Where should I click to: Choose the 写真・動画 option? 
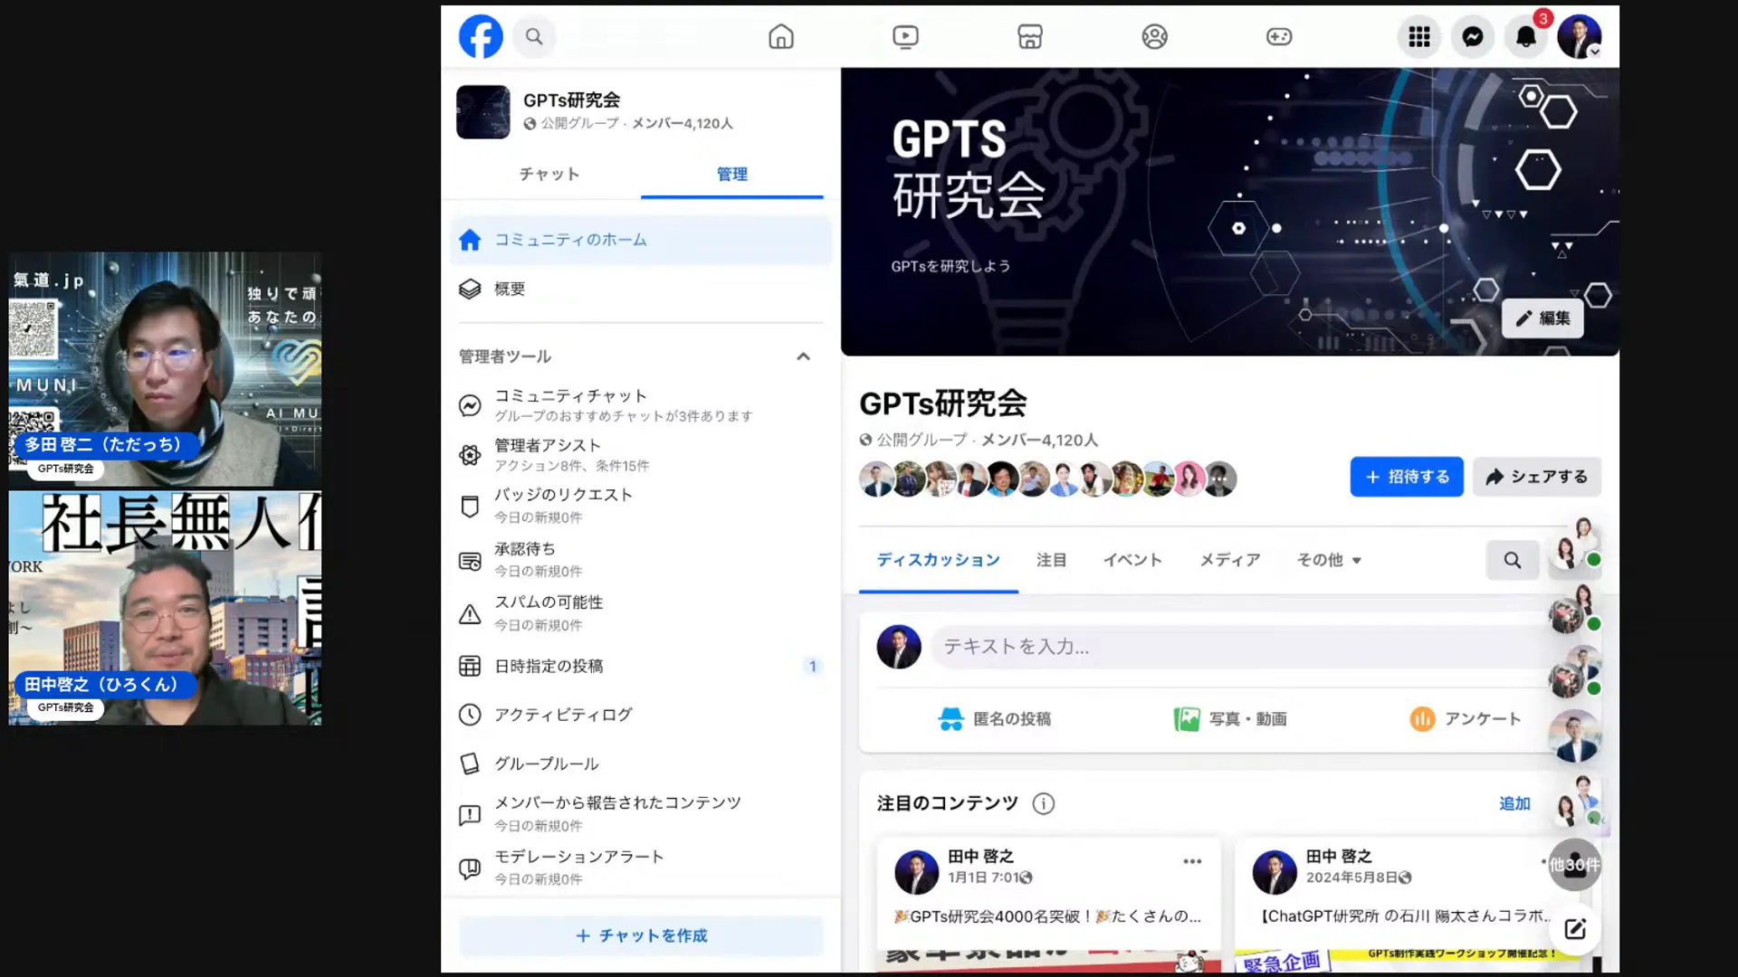[x=1229, y=719]
